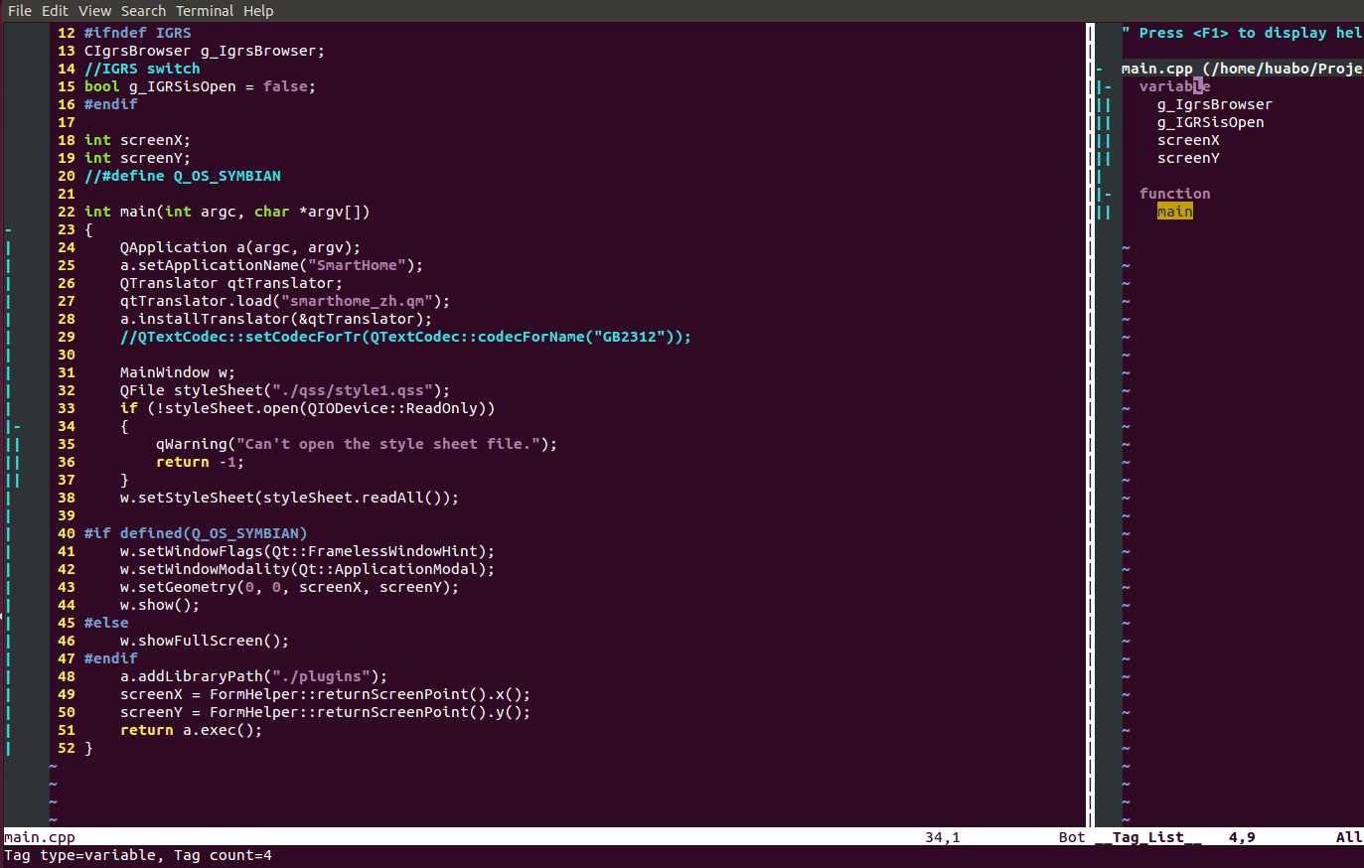Collapse the function group fold marker
The width and height of the screenshot is (1364, 868).
tap(1109, 194)
